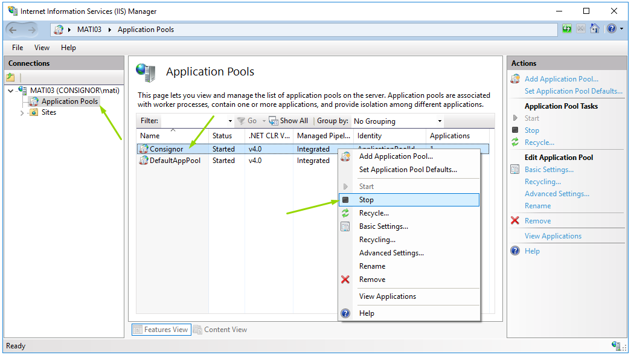Click the Sites folder globe icon
Viewport: 631px width, 355px height.
[34, 112]
